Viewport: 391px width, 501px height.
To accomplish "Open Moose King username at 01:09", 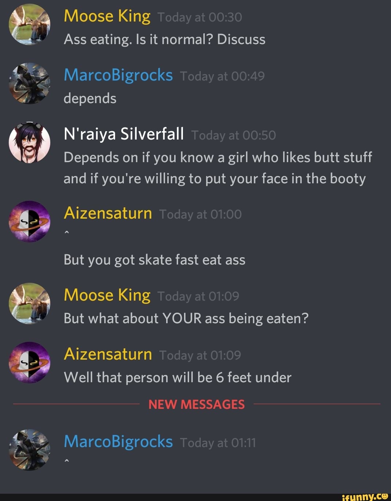I will (x=107, y=295).
